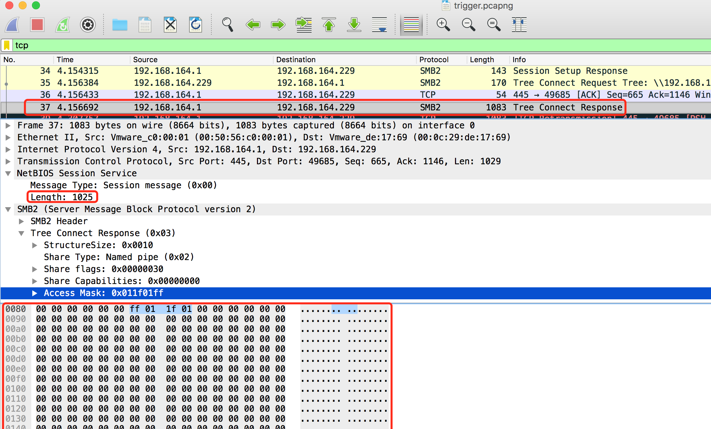Sort packets by the Protocol column header
The width and height of the screenshot is (711, 429).
click(434, 60)
